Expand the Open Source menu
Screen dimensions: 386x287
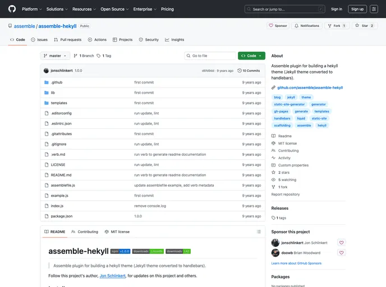click(114, 9)
